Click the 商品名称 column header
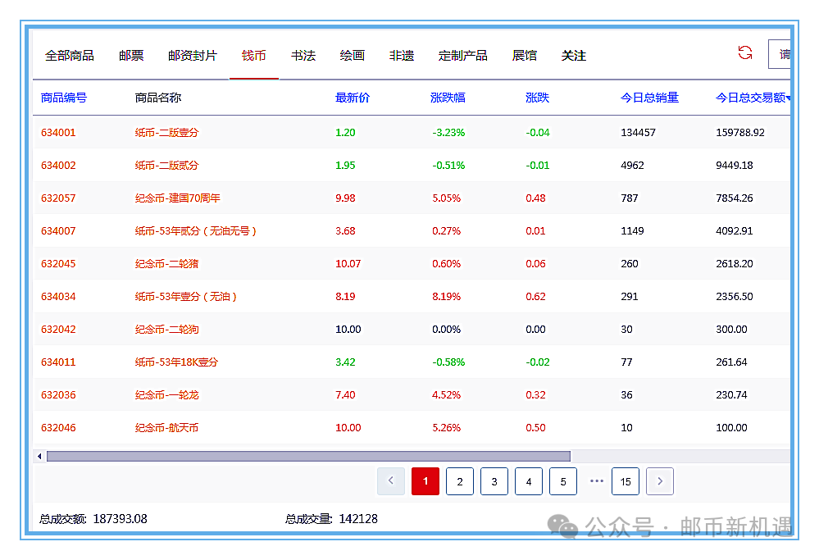 click(157, 98)
